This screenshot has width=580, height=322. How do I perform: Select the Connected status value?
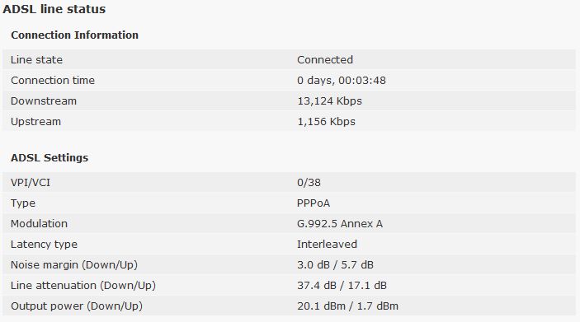[325, 60]
